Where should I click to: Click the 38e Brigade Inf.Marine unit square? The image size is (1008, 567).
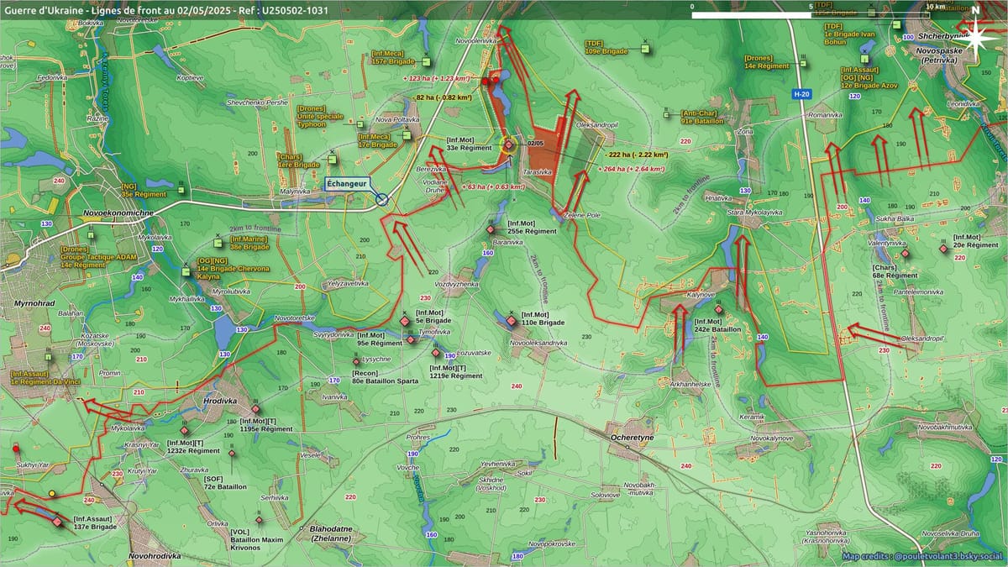tap(220, 244)
